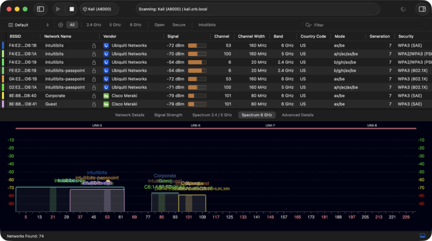Screen dimensions: 432x241
Task: Click Ubiquiti logo in F4:E2:...D6:1B row
Action: [106, 45]
